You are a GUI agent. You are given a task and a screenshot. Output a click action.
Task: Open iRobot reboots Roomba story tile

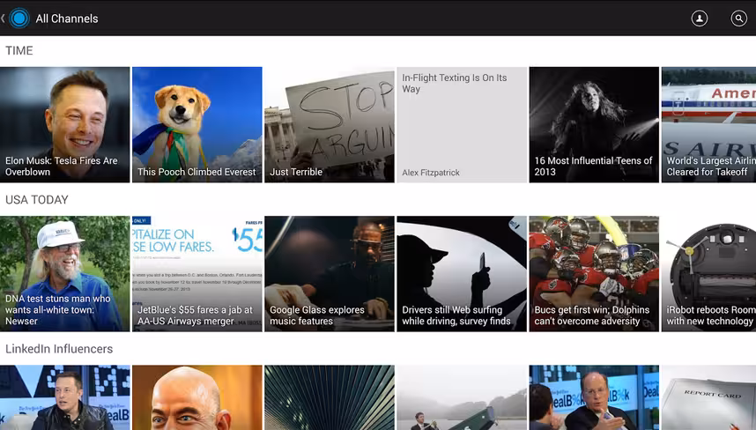pos(708,273)
